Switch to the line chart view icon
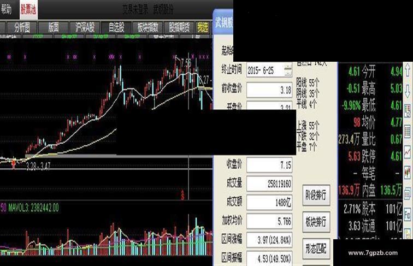 pos(408,152)
